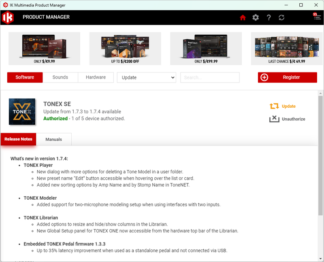324x262 pixels.
Task: Click the plus circle on Register button
Action: coord(264,77)
